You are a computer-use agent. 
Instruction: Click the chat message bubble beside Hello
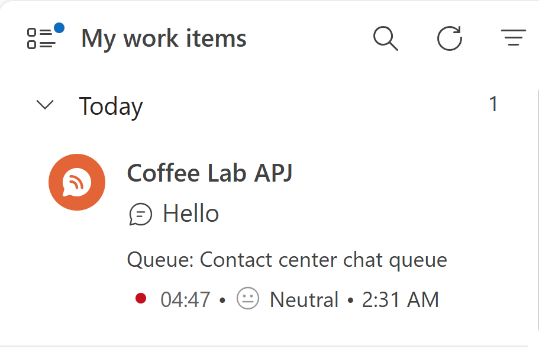click(141, 215)
